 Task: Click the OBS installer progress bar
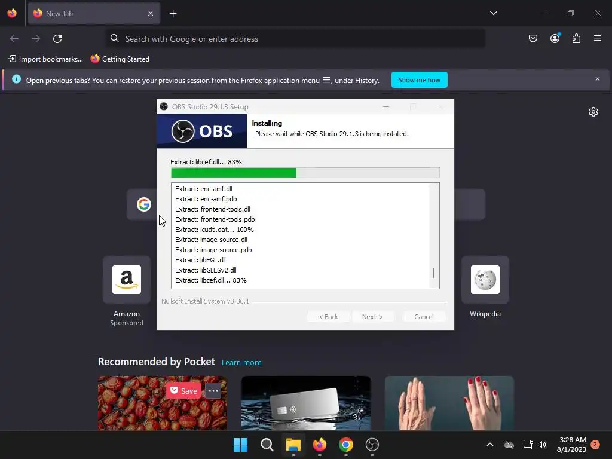(x=305, y=173)
